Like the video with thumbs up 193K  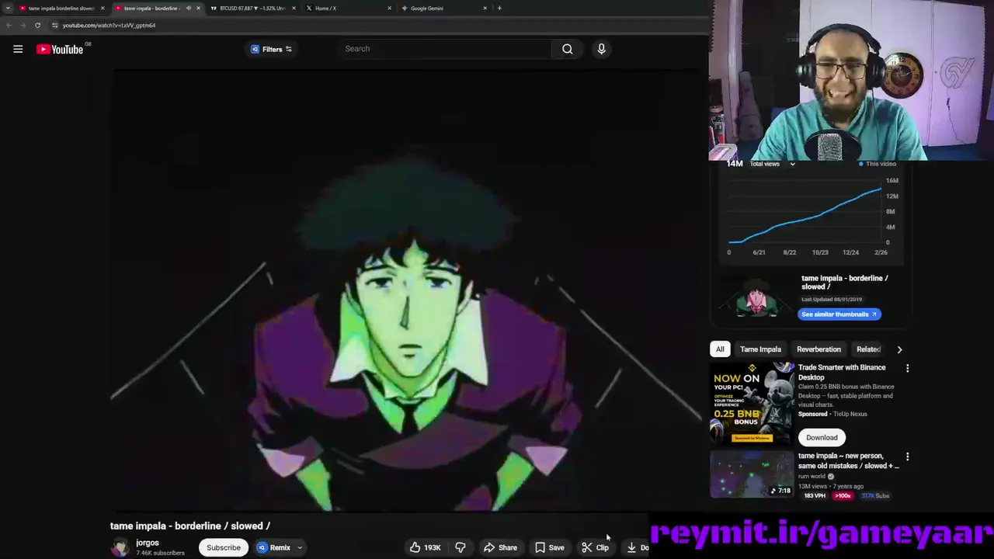point(425,547)
